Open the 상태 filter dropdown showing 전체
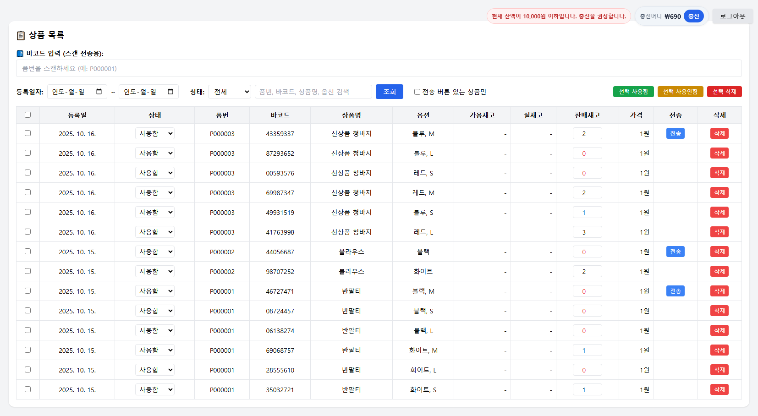This screenshot has height=416, width=758. (x=229, y=91)
